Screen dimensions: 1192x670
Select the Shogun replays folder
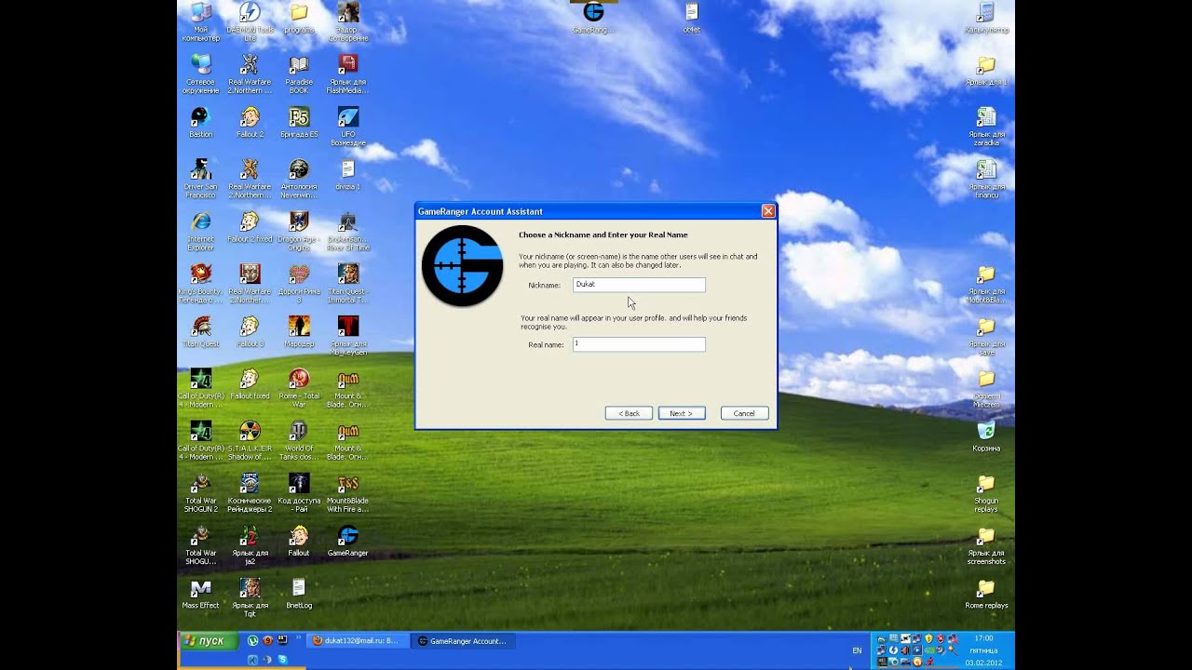pos(986,493)
